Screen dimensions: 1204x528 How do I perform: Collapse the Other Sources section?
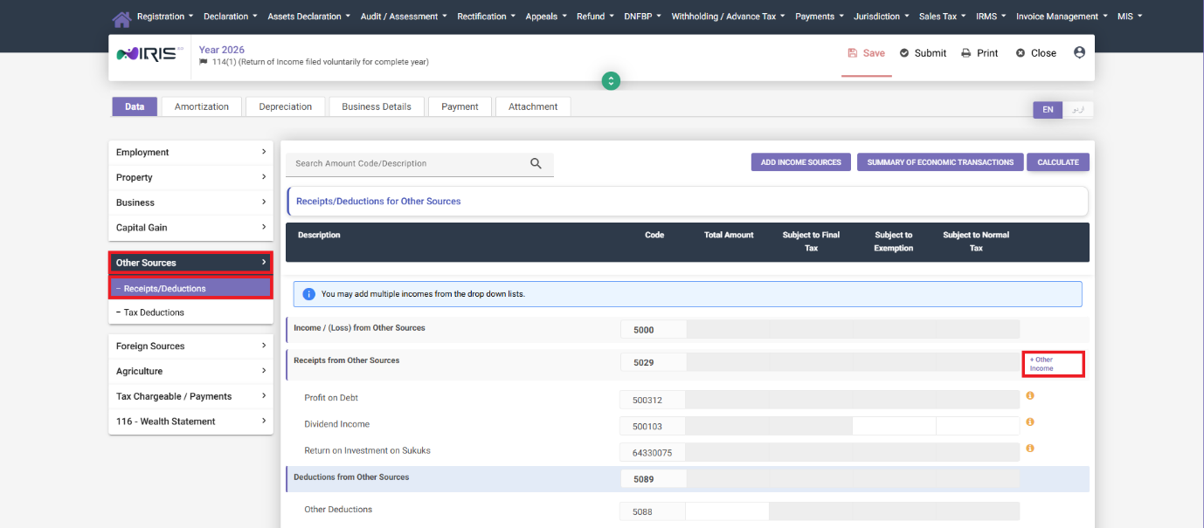190,263
